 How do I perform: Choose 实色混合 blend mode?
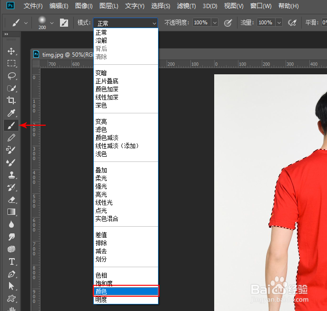click(x=126, y=219)
